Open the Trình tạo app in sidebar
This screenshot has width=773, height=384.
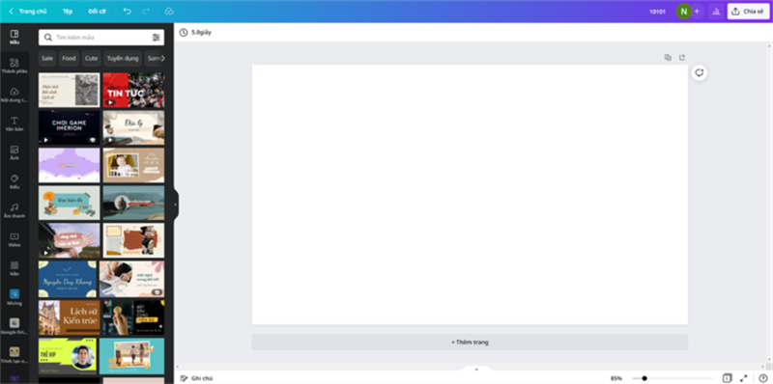[14, 355]
